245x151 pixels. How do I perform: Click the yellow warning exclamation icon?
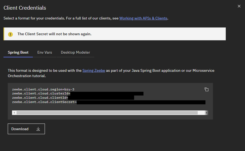coord(10,34)
